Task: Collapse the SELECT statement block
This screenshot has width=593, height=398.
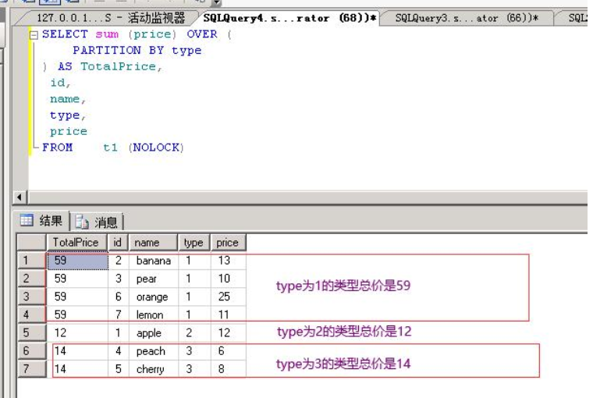Action: 34,35
